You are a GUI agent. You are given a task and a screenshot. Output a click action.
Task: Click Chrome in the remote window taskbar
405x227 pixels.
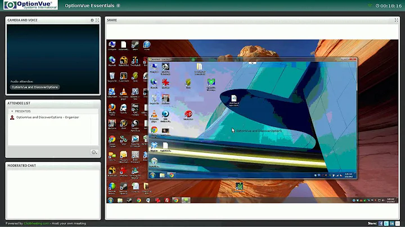(171, 175)
